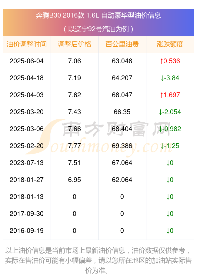
Task: Select the date cell '2016-09-19'
Action: [x=27, y=231]
